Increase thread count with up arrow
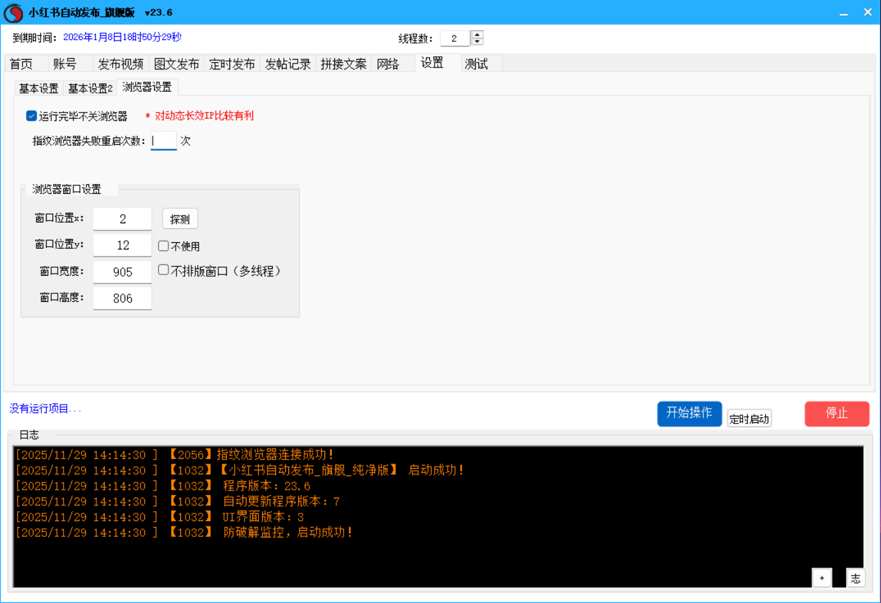881x603 pixels. 478,35
